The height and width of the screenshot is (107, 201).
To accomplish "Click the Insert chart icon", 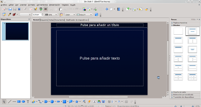I will tap(84, 9).
